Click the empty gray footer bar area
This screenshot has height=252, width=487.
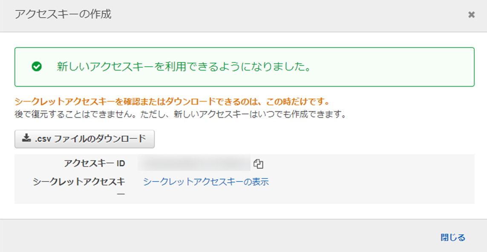pos(213,236)
